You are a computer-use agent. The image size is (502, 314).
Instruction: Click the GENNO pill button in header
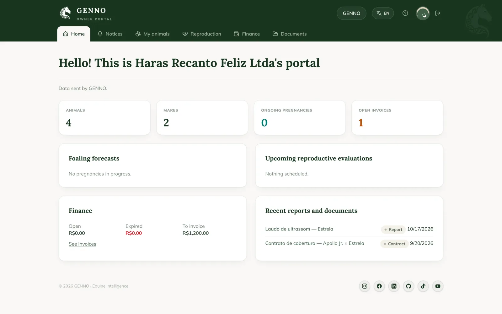tap(351, 13)
